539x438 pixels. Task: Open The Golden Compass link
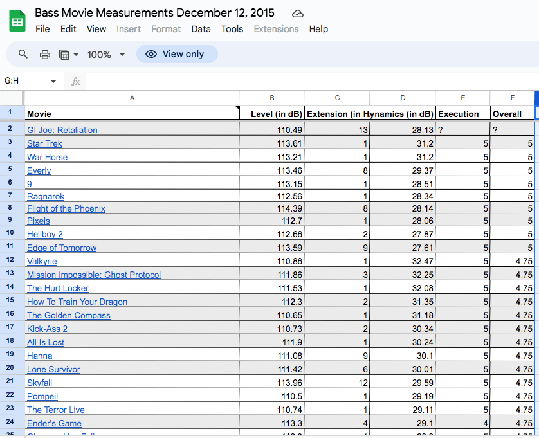click(x=69, y=315)
